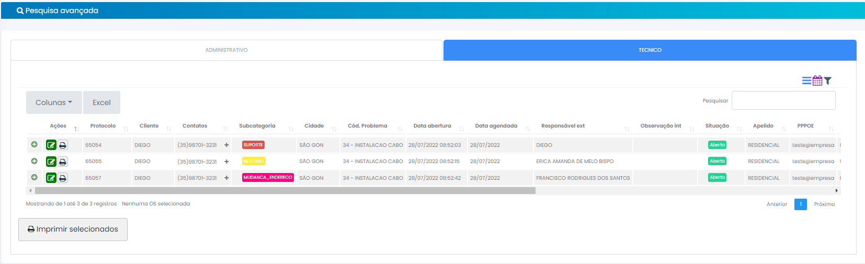Expand row details for protocol 65057

click(x=35, y=178)
